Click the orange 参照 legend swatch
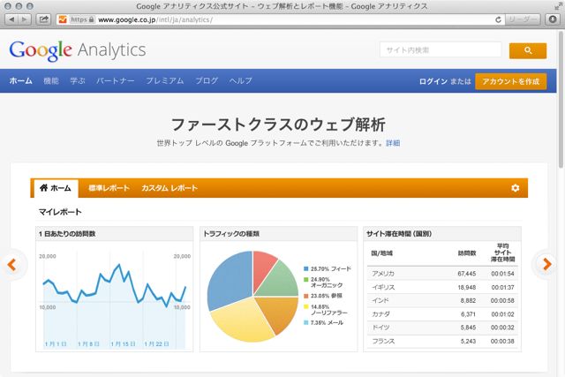 pyautogui.click(x=306, y=296)
